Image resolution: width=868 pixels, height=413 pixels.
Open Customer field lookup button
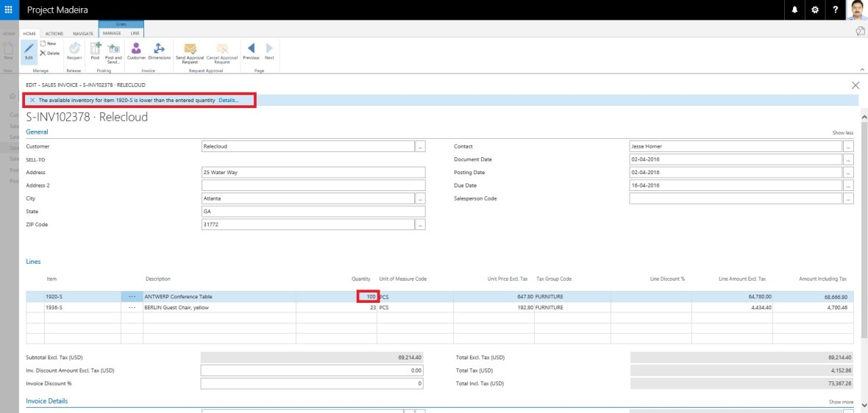pos(421,146)
